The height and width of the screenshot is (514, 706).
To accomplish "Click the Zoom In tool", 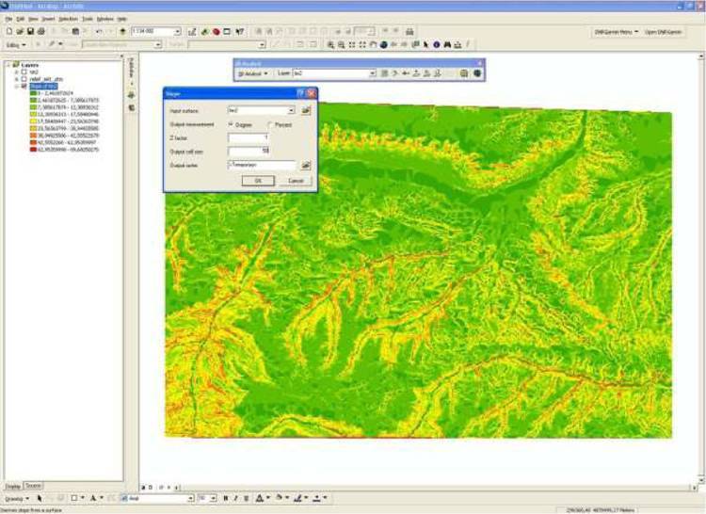I will pyautogui.click(x=330, y=44).
